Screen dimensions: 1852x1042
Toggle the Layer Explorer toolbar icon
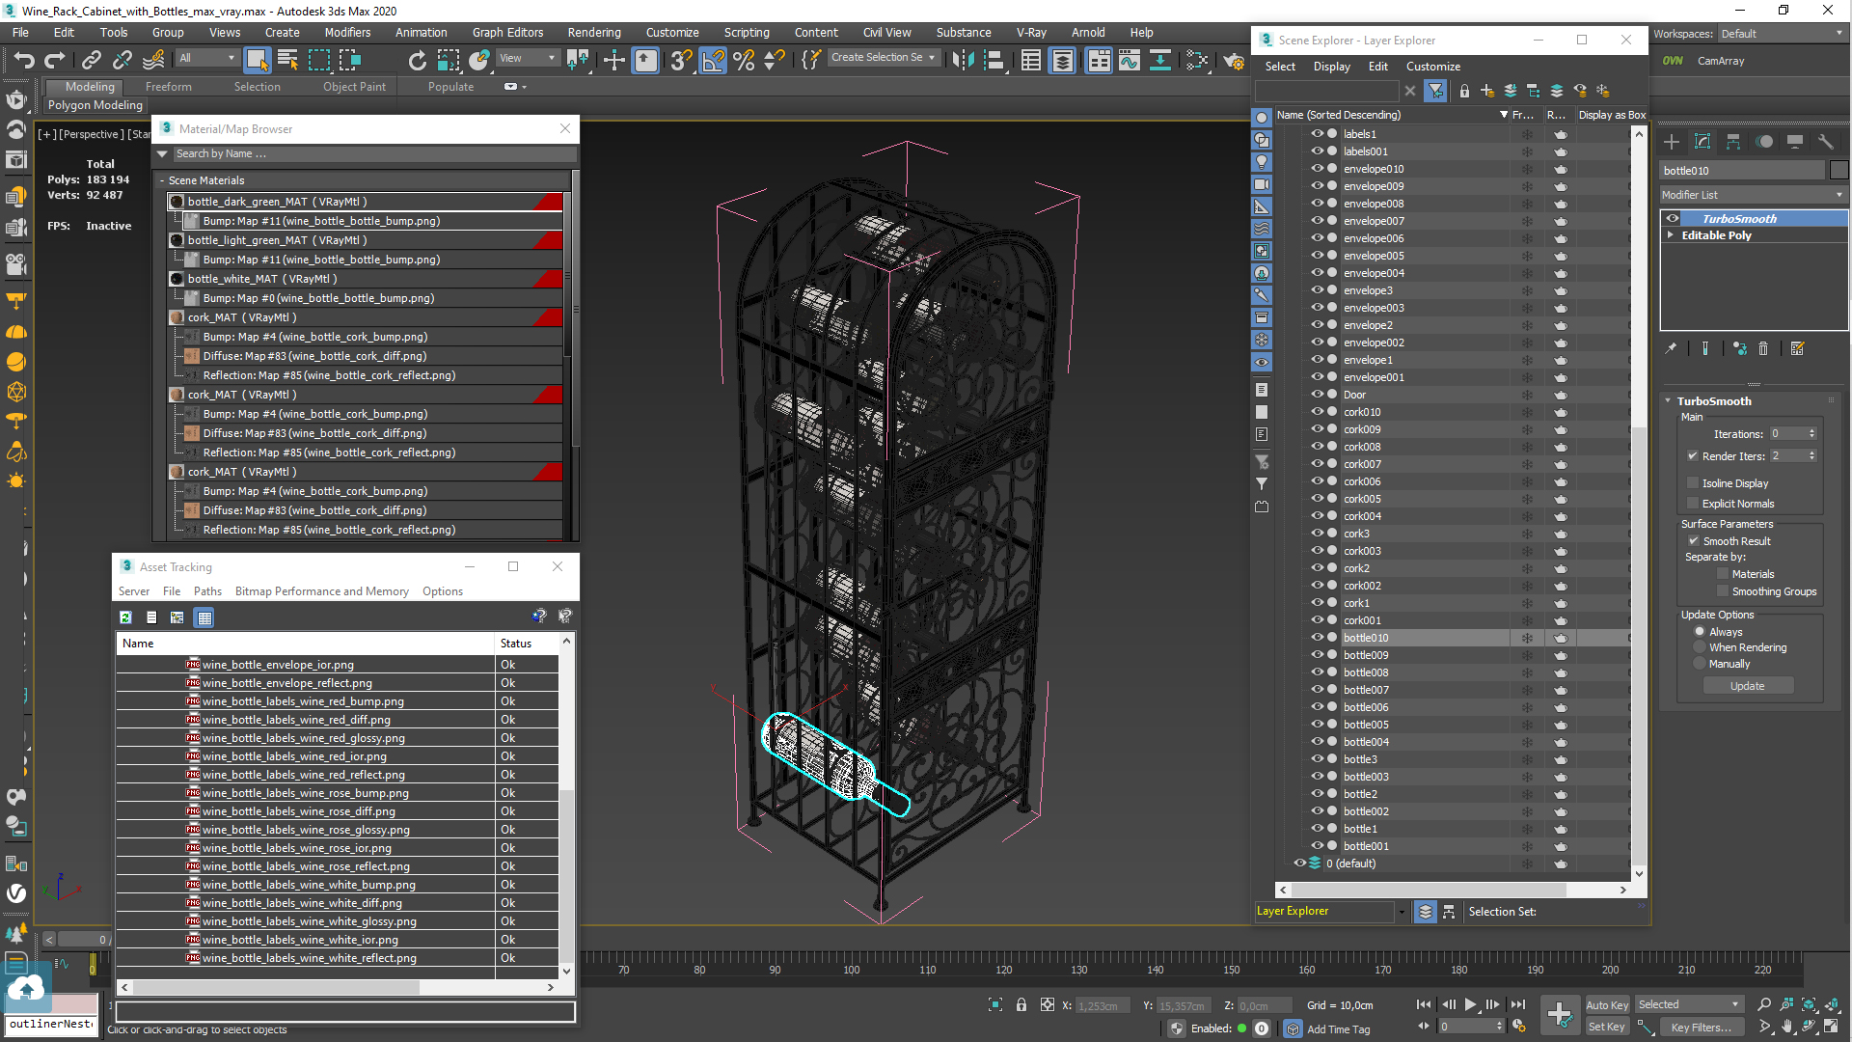[1062, 61]
